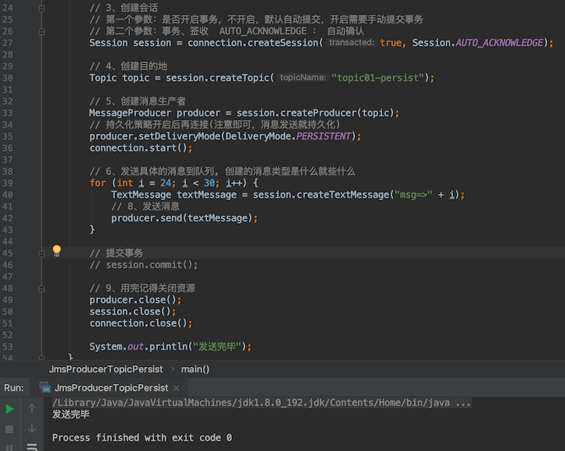Click the up stack trace arrow
This screenshot has width=565, height=451.
tap(32, 408)
